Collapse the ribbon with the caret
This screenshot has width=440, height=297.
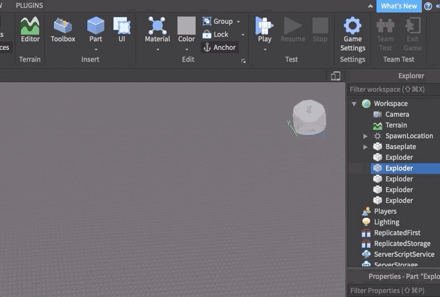370,6
